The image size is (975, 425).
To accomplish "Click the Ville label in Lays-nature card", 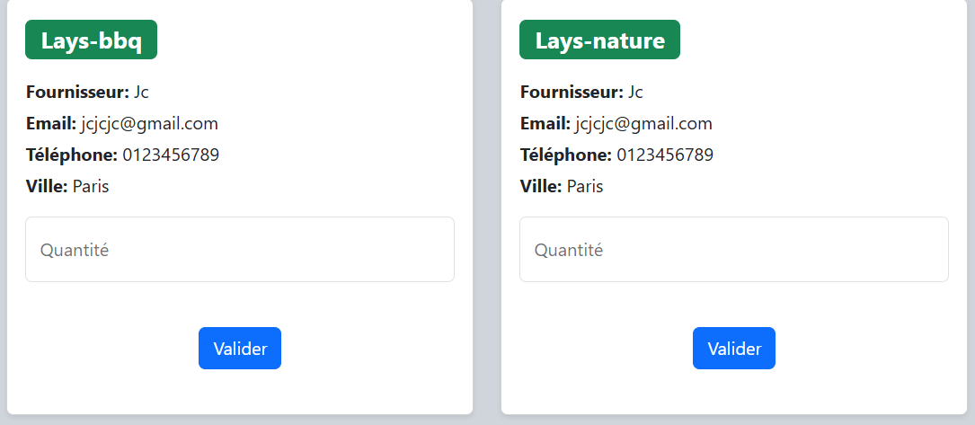I will pos(541,187).
